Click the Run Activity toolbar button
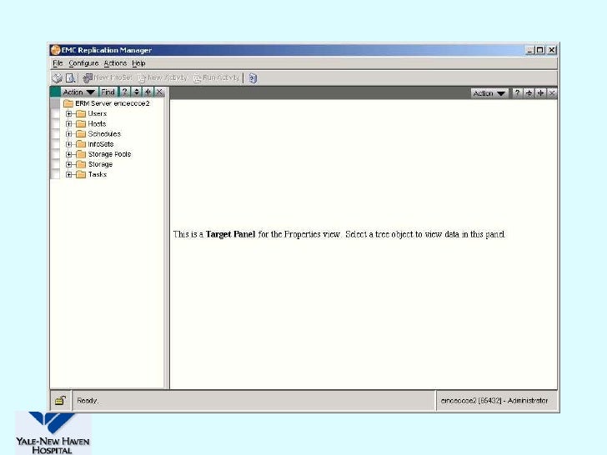Image resolution: width=607 pixels, height=455 pixels. [x=217, y=77]
